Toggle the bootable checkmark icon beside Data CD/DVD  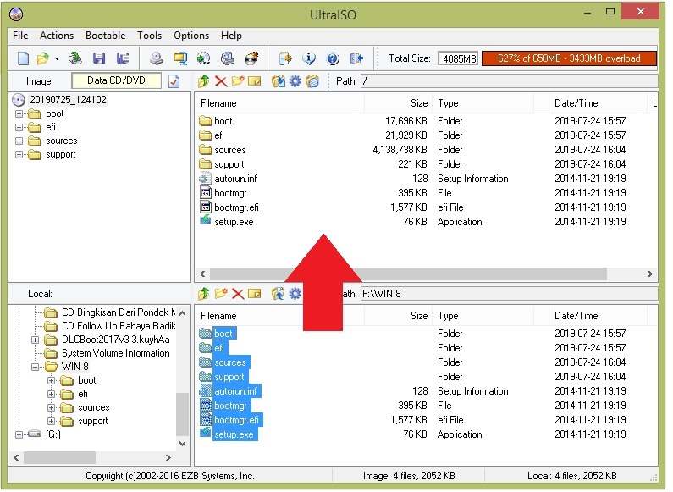click(x=174, y=81)
